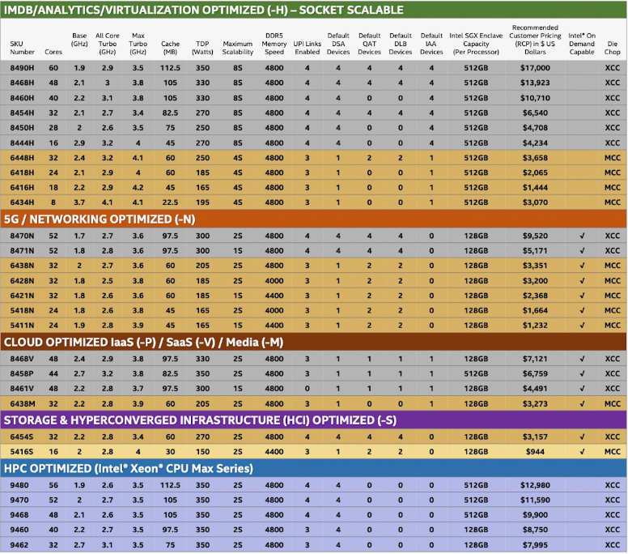This screenshot has width=628, height=554.
Task: Select the 9462 SKU cell
Action: click(x=19, y=545)
